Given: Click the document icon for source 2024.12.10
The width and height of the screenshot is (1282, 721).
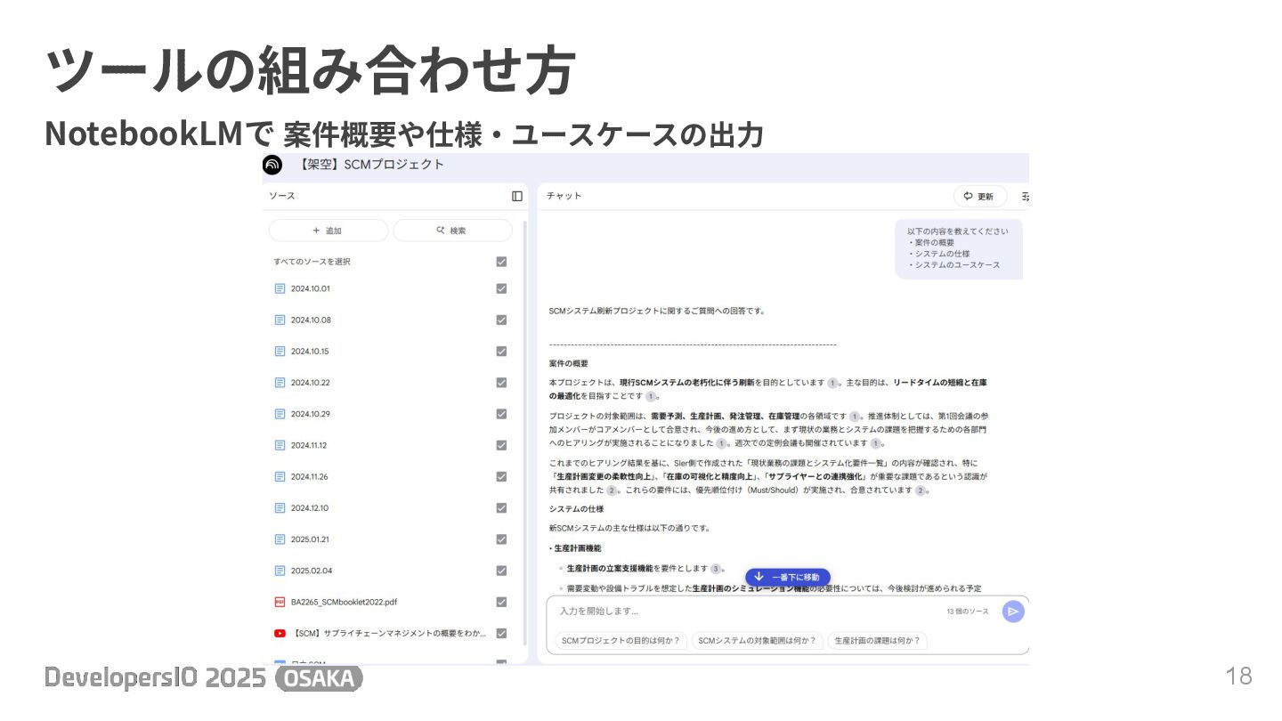Looking at the screenshot, I should 280,507.
